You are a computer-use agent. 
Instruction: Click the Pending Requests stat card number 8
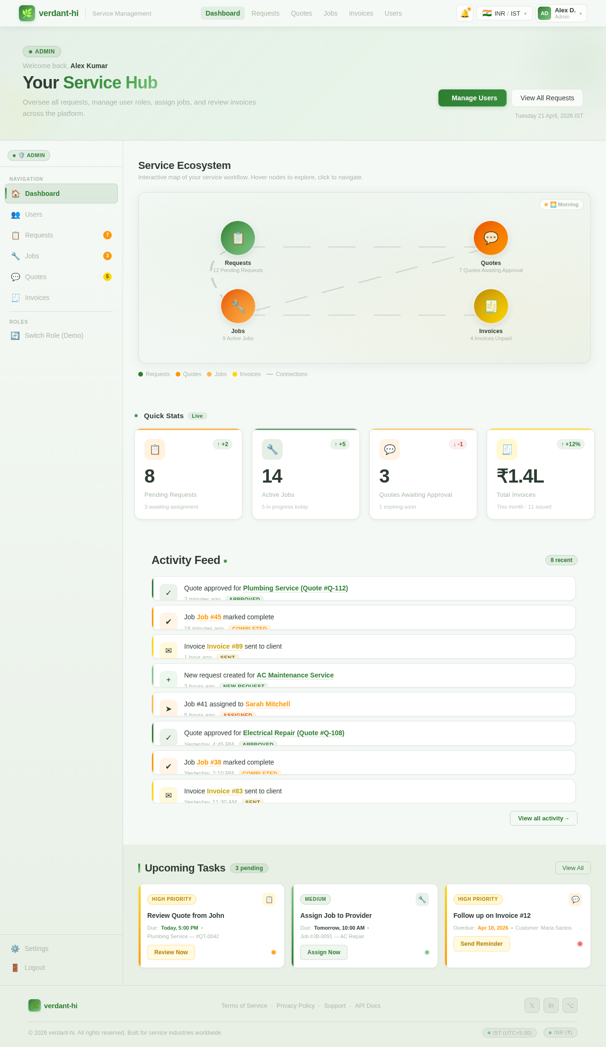[x=150, y=476]
